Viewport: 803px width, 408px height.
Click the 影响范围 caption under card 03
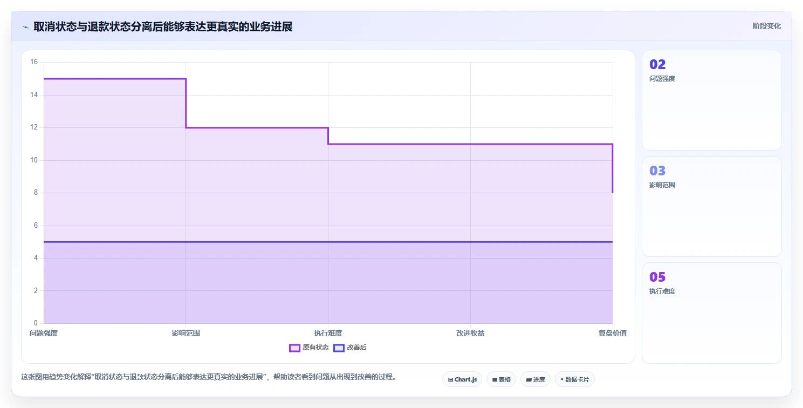(662, 185)
